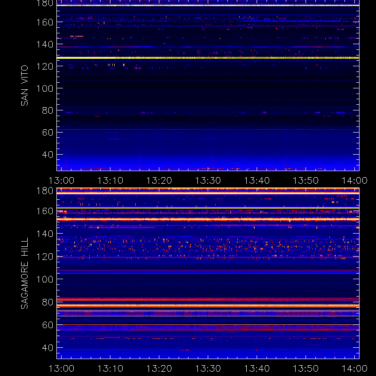376x376 pixels.
Task: Click the 13:10 time label below San Vito plot
Action: tap(110, 180)
